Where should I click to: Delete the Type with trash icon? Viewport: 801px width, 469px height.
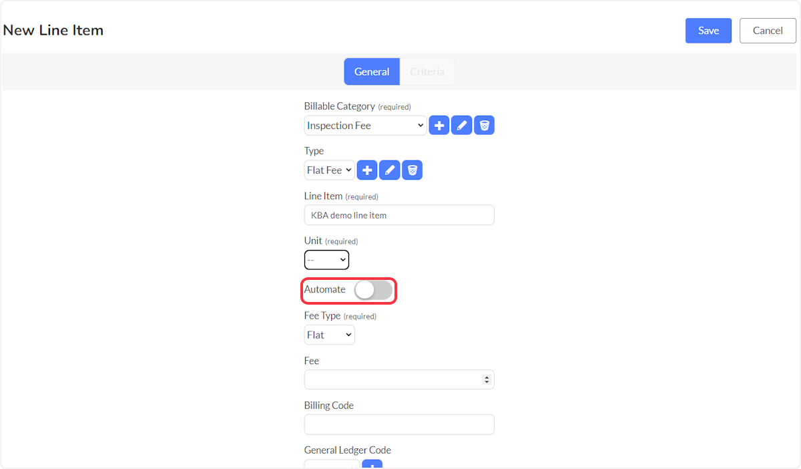point(412,170)
